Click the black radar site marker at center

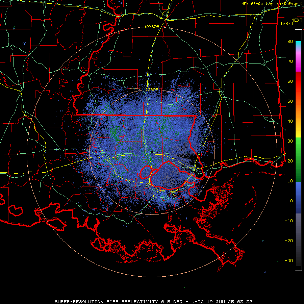152,152
